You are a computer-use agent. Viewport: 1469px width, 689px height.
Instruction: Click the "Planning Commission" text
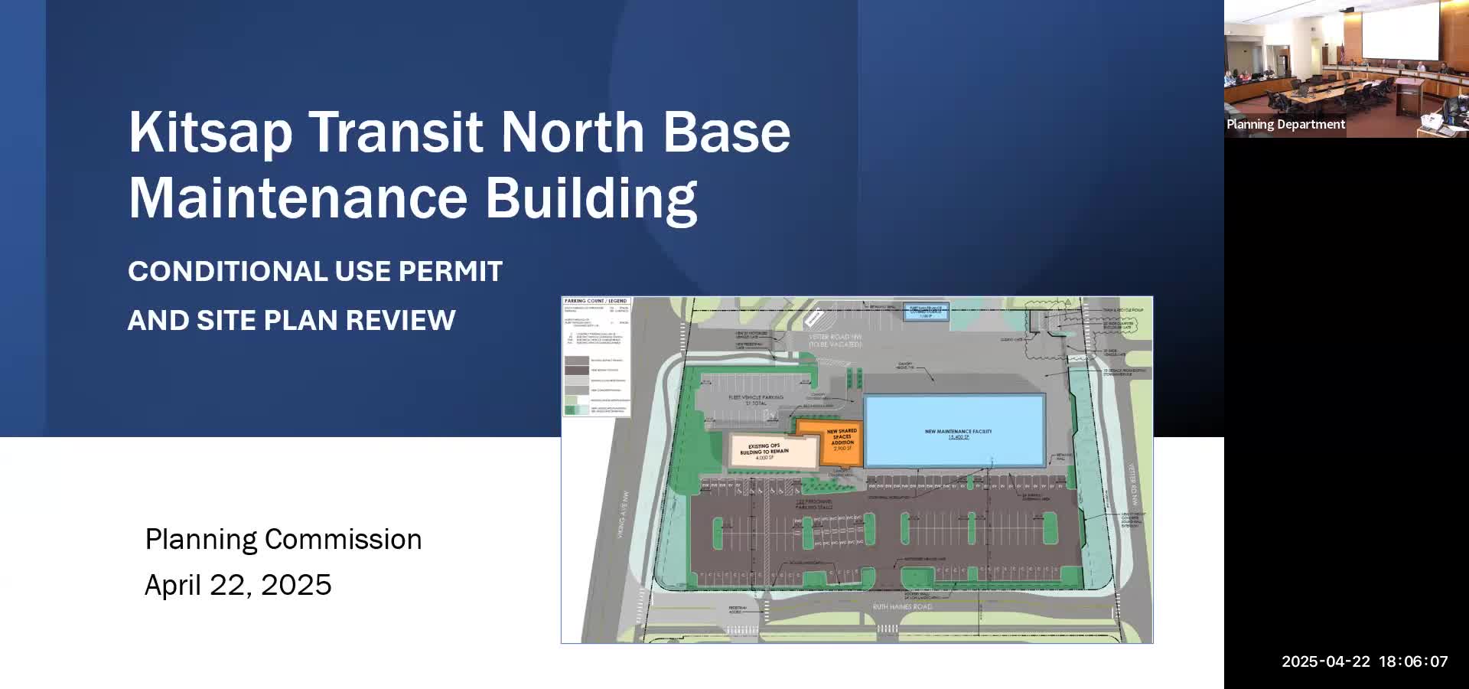(x=283, y=540)
